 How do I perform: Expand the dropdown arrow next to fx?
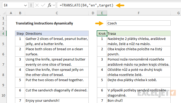pyautogui.click(x=54, y=5)
